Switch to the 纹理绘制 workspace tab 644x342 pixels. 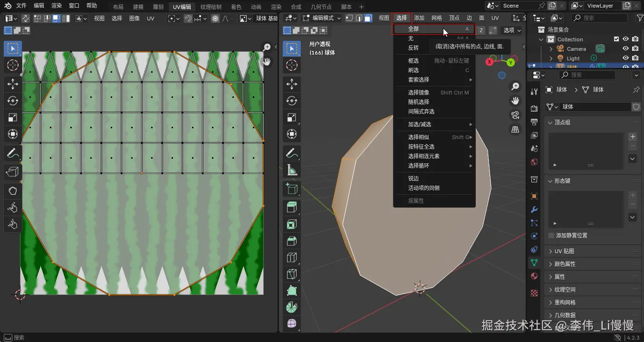click(211, 7)
